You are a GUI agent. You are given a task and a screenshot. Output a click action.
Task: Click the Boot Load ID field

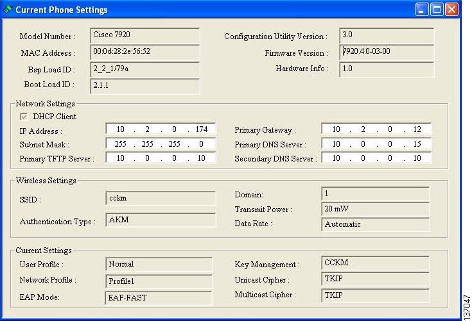pos(144,86)
